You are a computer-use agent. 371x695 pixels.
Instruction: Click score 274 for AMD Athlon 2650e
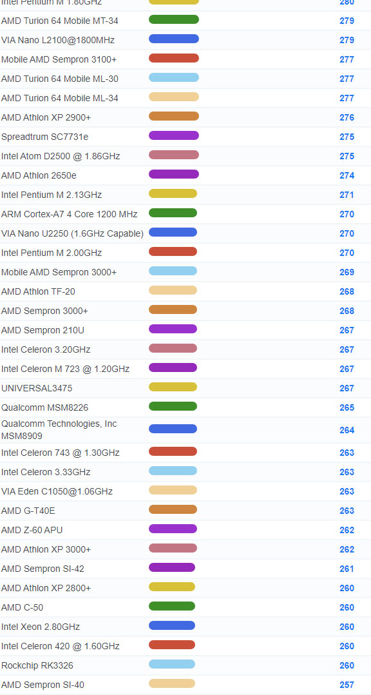pyautogui.click(x=347, y=175)
